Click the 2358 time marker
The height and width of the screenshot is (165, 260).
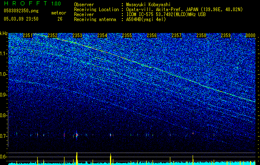point(201,35)
